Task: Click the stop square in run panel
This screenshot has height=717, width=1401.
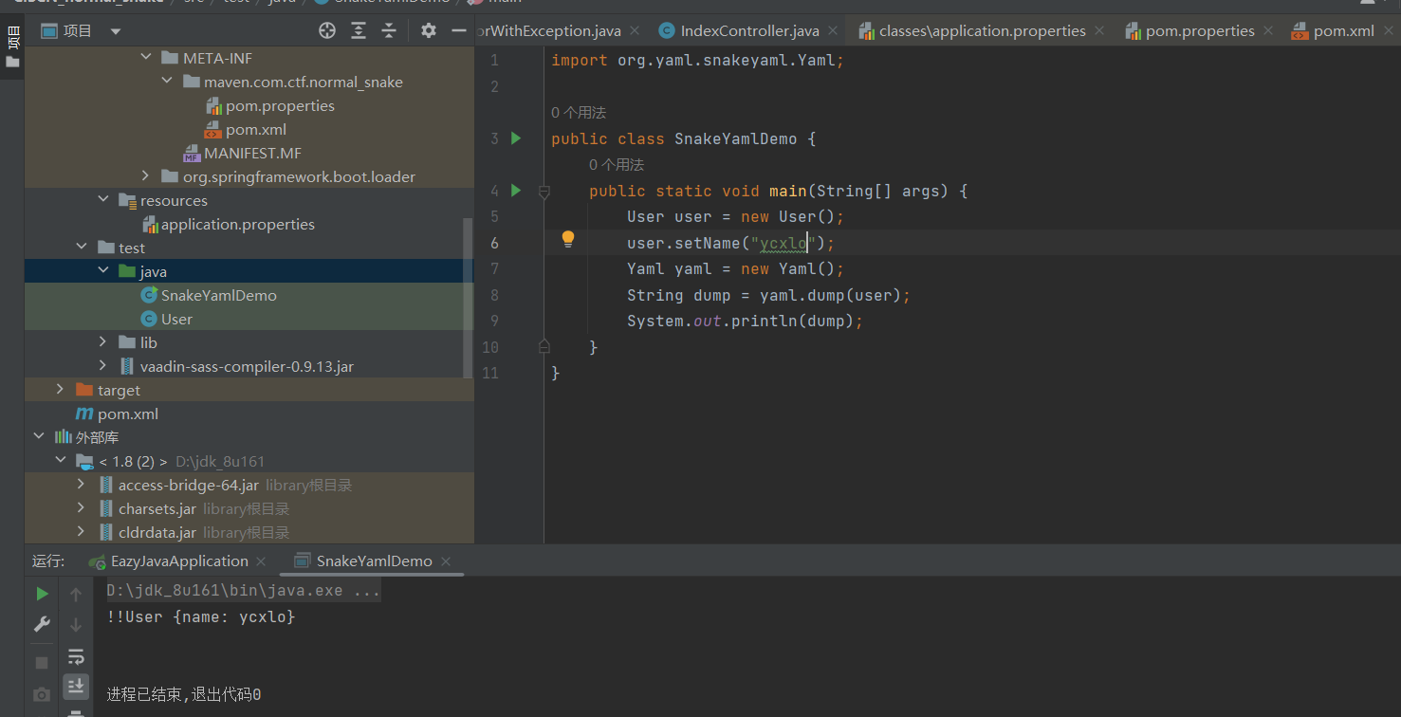Action: 42,663
